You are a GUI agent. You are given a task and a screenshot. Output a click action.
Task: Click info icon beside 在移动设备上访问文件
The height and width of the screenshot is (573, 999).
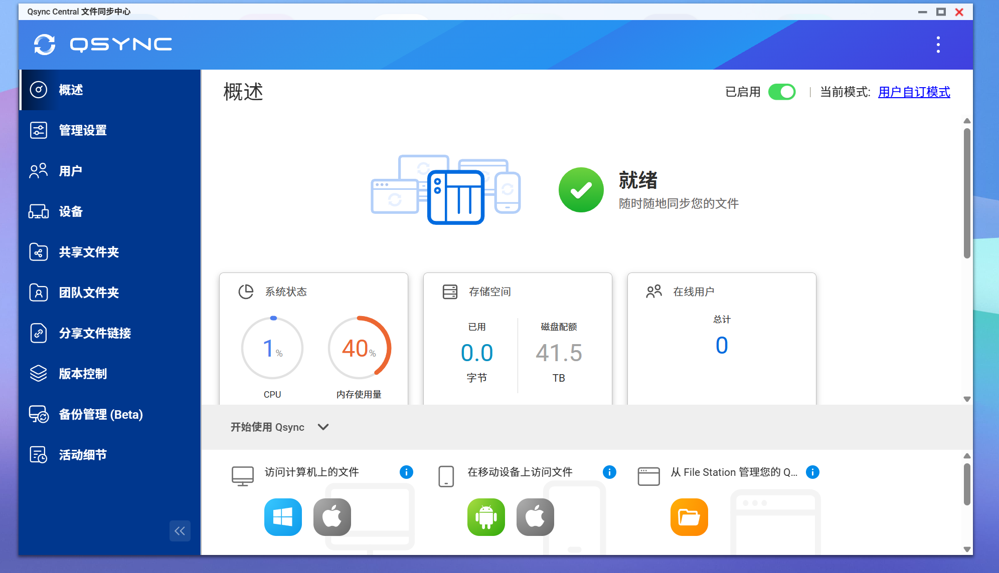[x=609, y=472]
